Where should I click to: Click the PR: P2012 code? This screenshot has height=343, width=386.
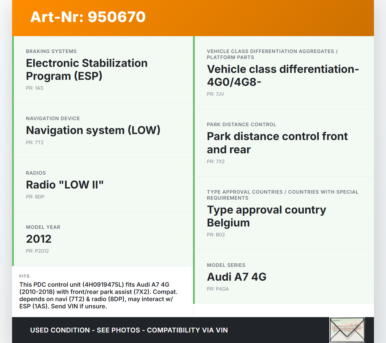pyautogui.click(x=37, y=251)
